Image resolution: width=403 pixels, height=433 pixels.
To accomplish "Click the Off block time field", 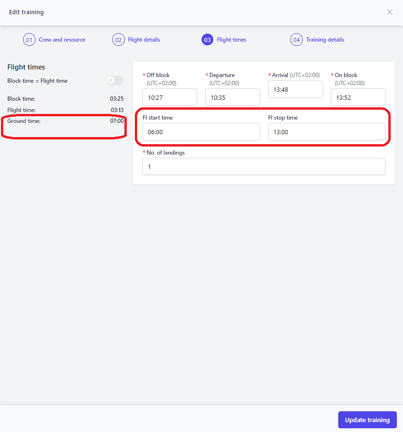I will 170,97.
